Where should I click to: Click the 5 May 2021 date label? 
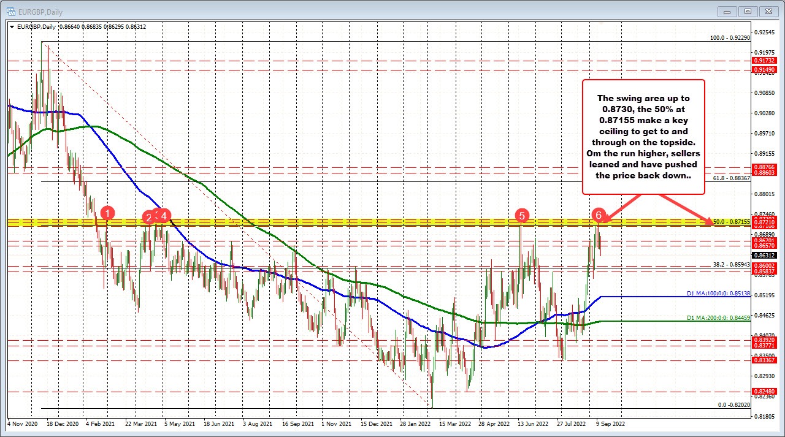(180, 423)
